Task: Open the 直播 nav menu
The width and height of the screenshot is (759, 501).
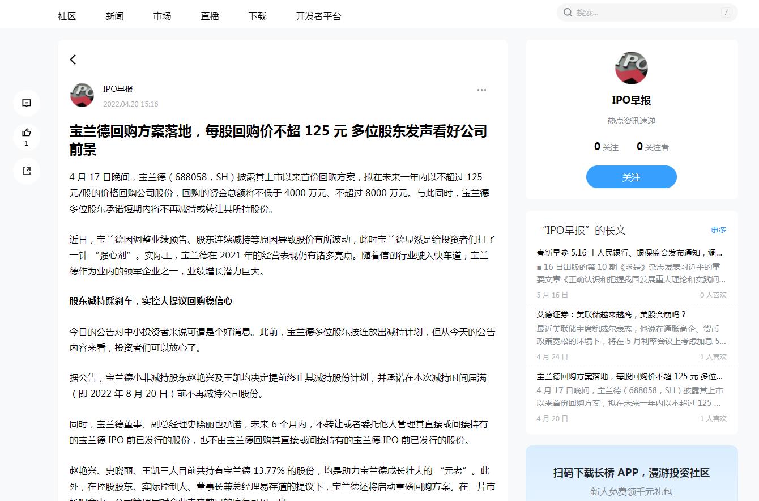Action: [x=210, y=16]
